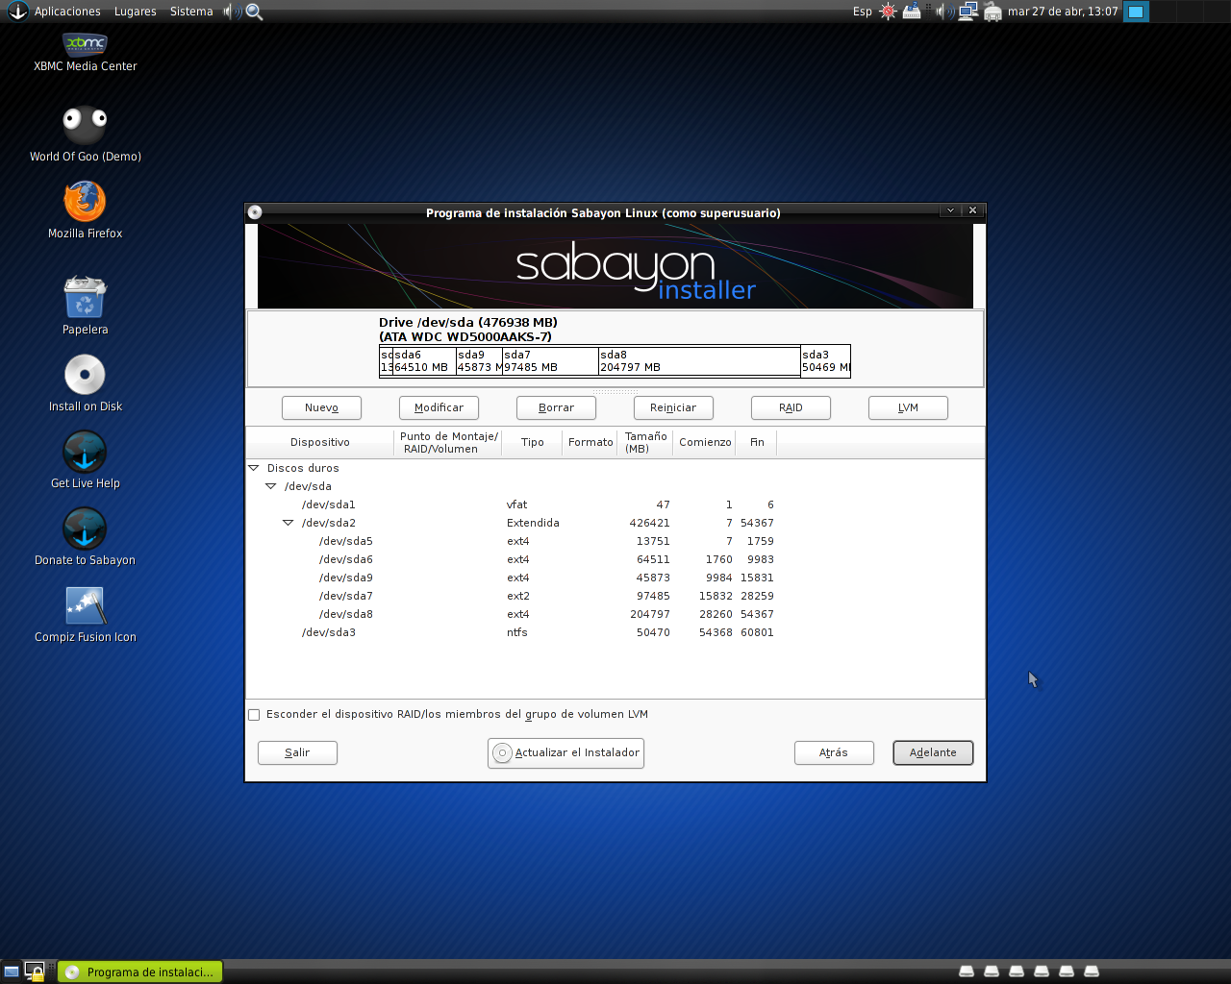1231x984 pixels.
Task: Click the Tamaño (MB) column header
Action: [646, 442]
